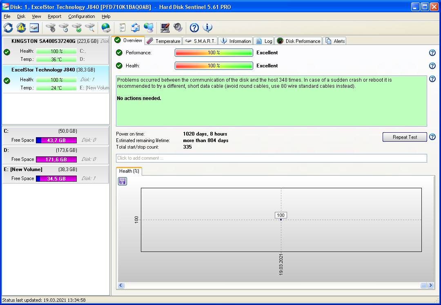Click the 'more than 804 days' lifetime value
This screenshot has width=441, height=305.
coord(205,140)
